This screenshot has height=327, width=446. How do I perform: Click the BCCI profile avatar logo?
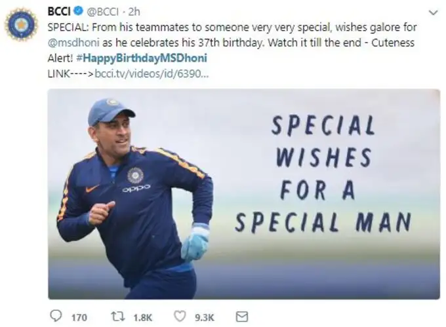tap(22, 24)
